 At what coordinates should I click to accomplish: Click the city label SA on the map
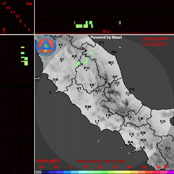(x=142, y=148)
